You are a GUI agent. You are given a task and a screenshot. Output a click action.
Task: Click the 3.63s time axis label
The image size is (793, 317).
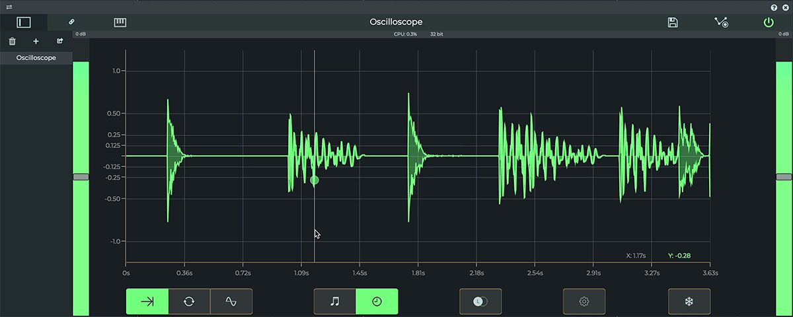click(x=710, y=272)
